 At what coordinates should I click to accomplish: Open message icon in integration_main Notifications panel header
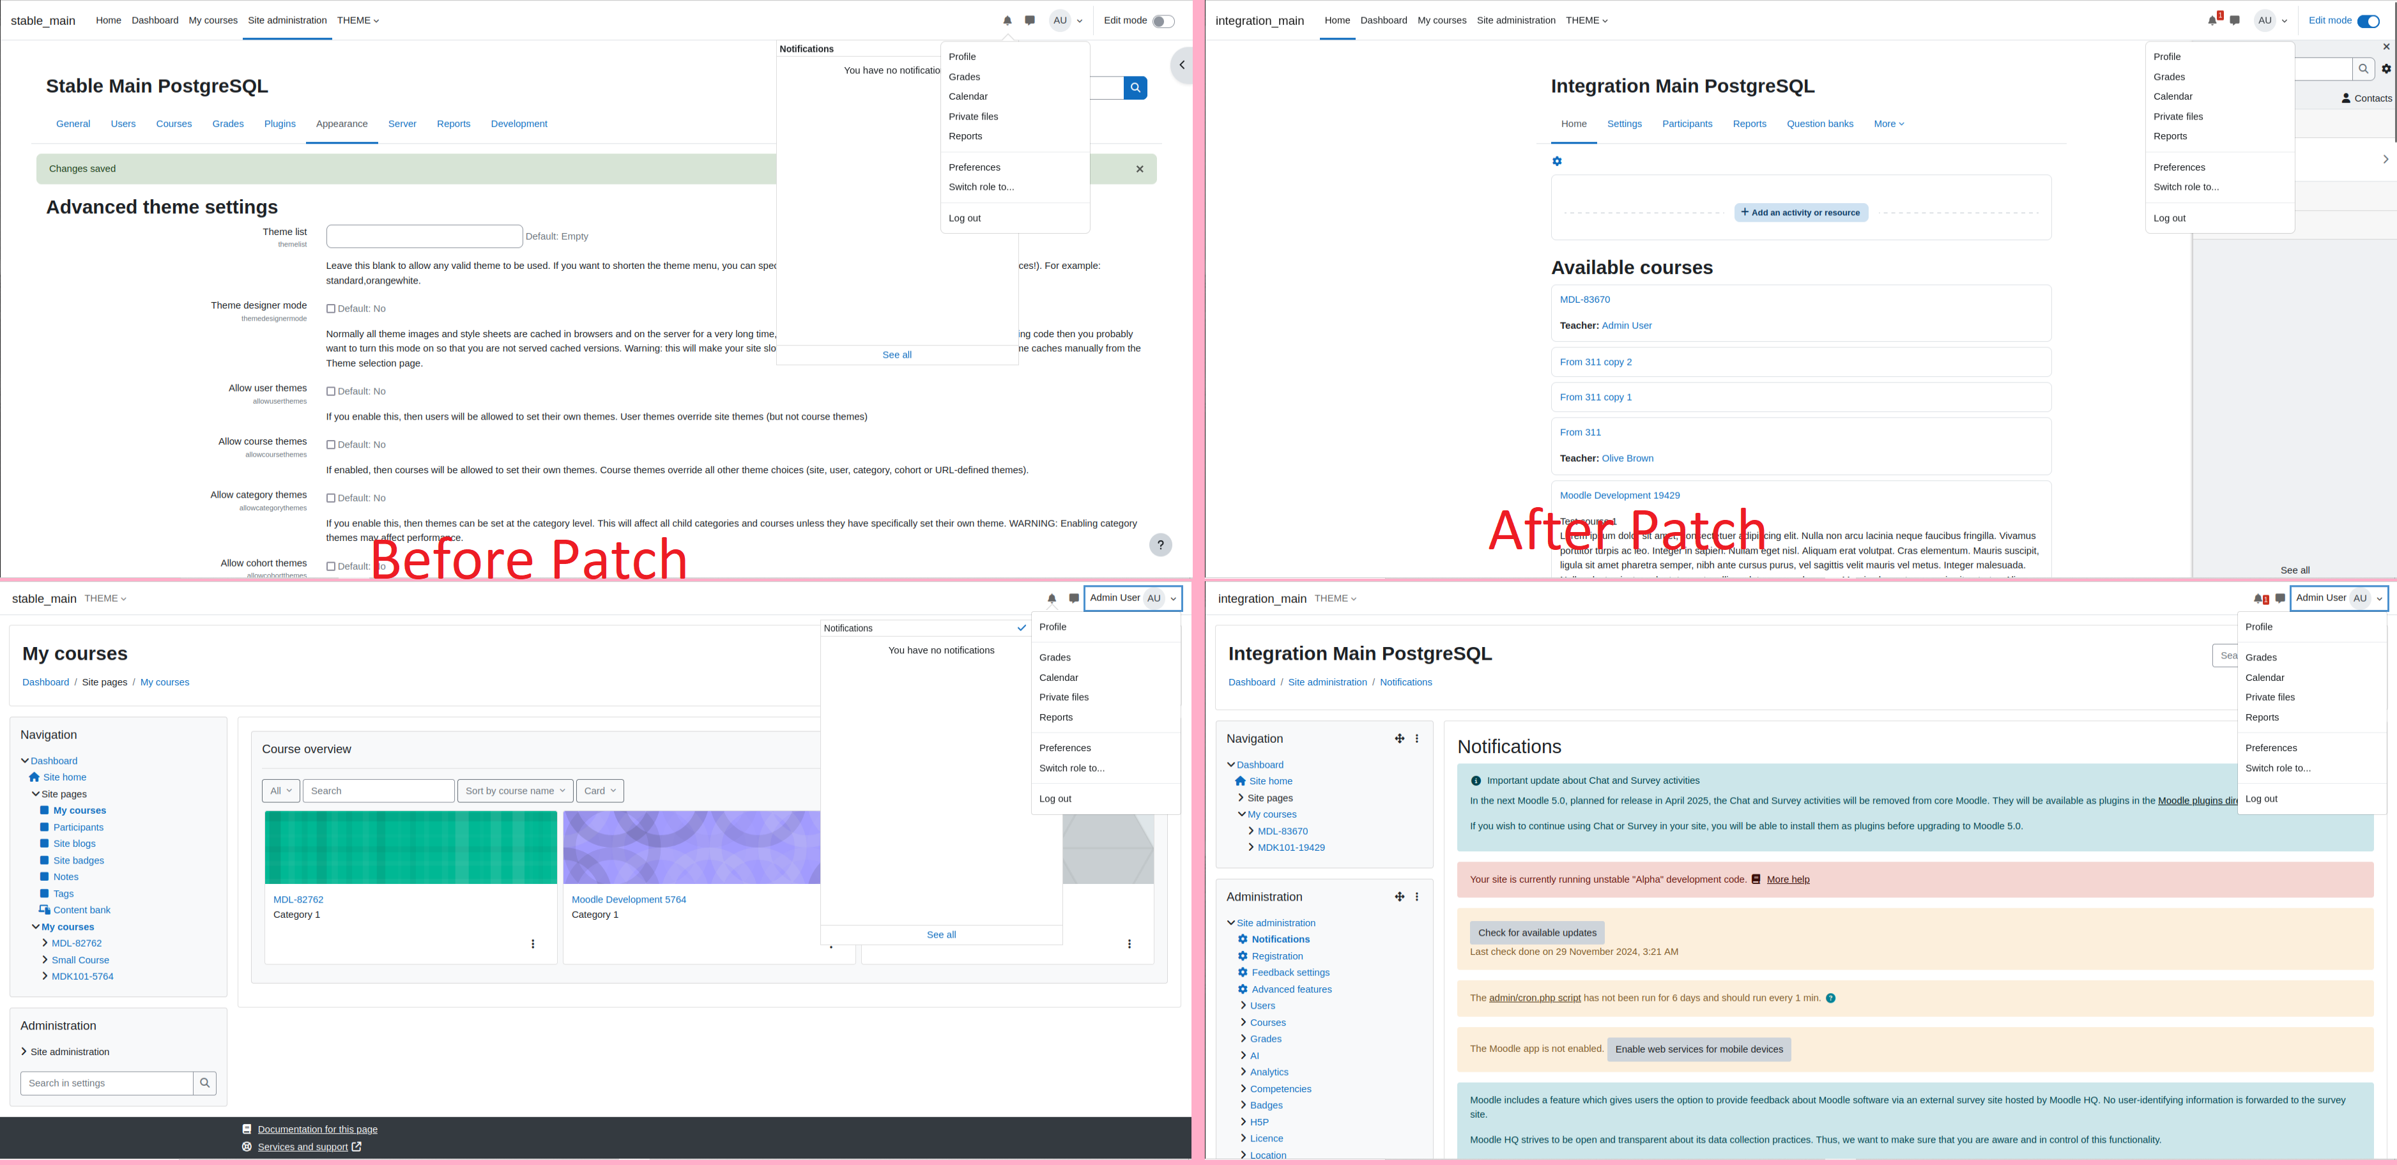pyautogui.click(x=2279, y=599)
